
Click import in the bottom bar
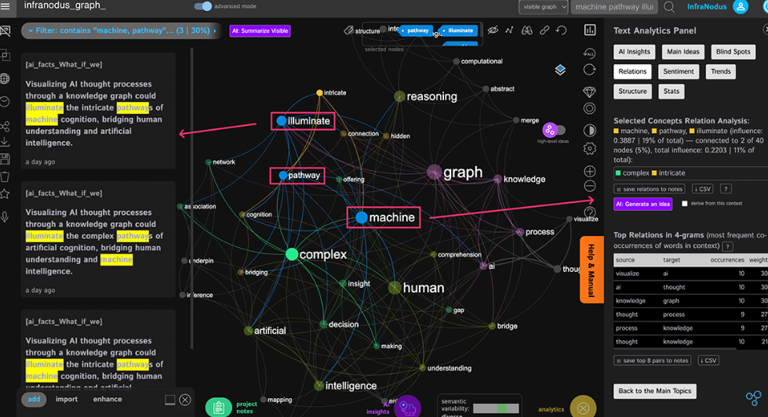tap(67, 400)
